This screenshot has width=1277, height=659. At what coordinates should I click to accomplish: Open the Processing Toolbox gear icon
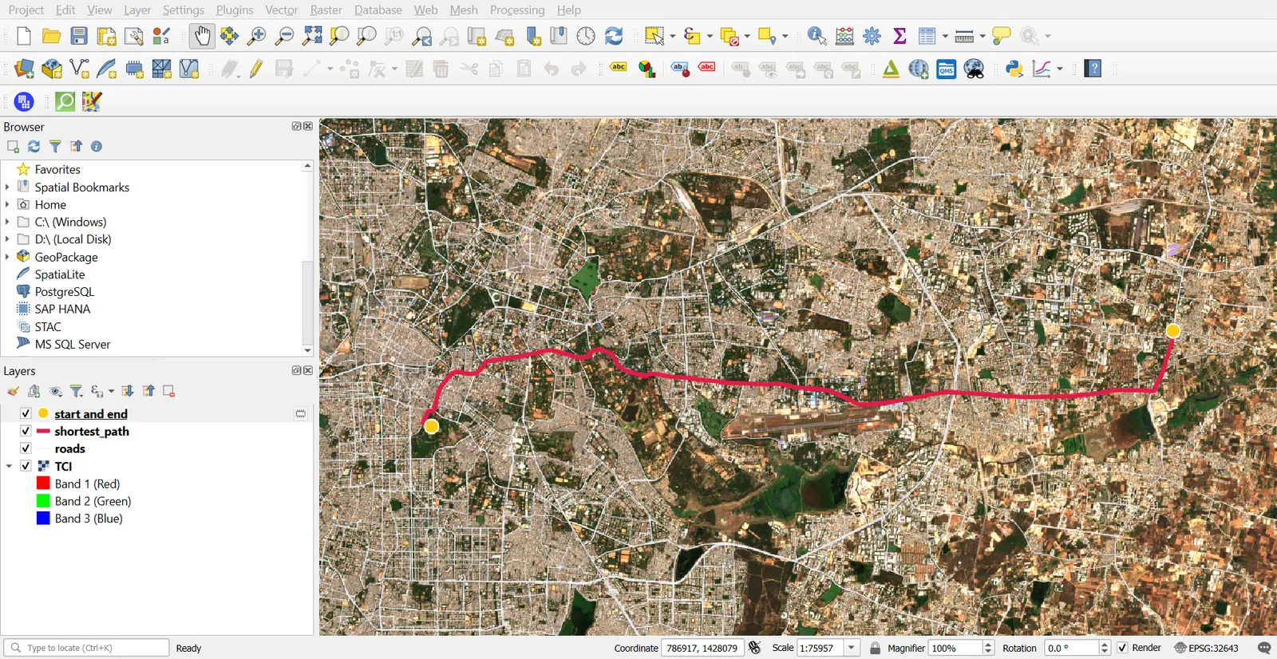point(872,36)
